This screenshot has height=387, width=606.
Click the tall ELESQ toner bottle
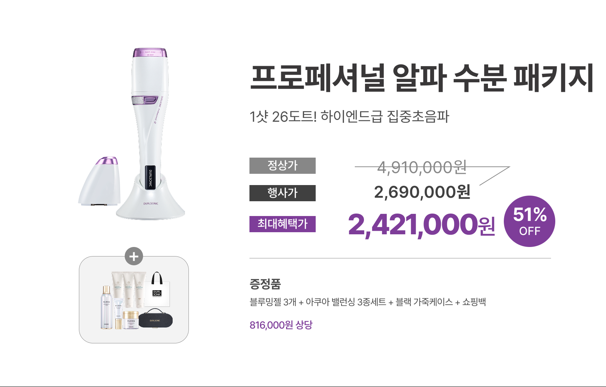(106, 307)
